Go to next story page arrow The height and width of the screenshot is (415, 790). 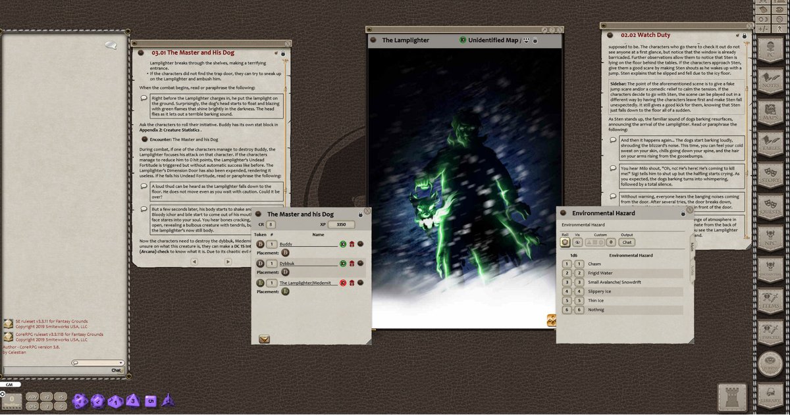click(228, 261)
